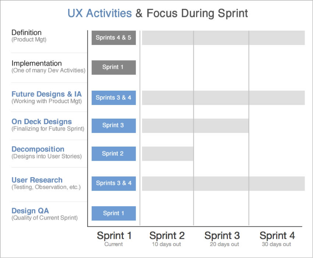Select the blue Sprint 3 block
313x258 pixels.
(x=113, y=126)
